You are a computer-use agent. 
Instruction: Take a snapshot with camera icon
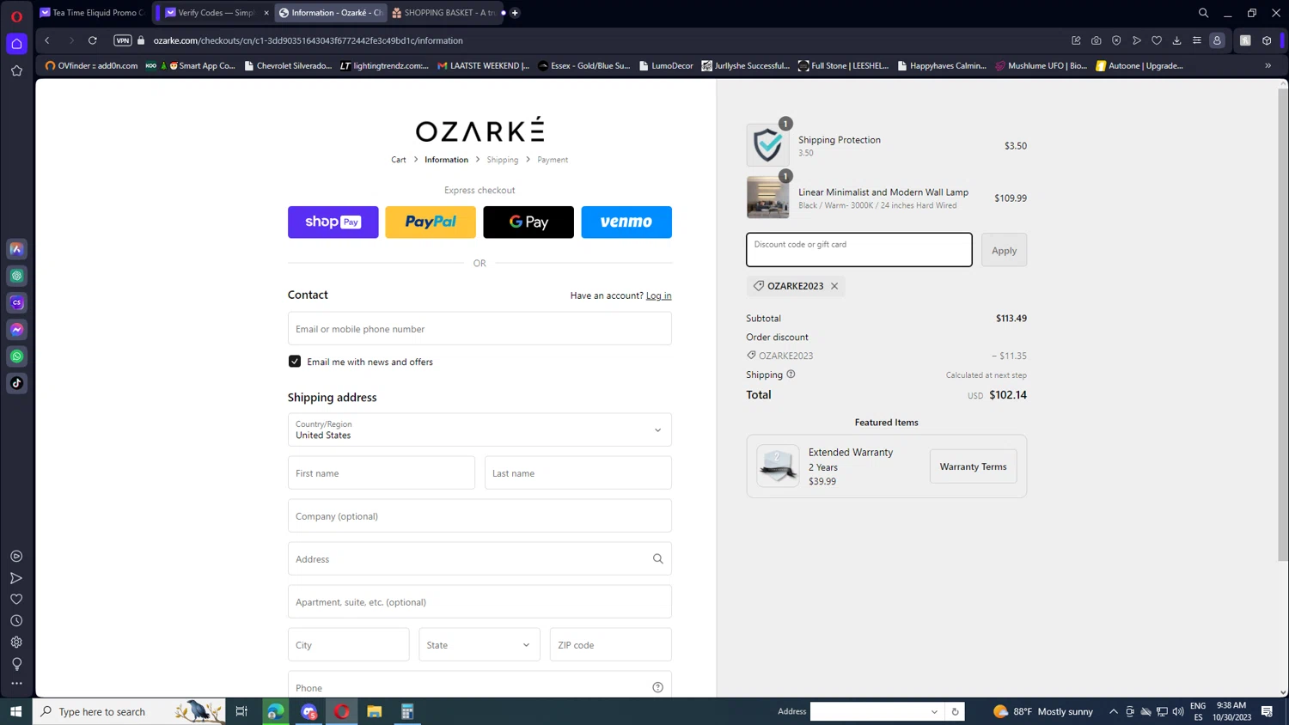(1097, 40)
